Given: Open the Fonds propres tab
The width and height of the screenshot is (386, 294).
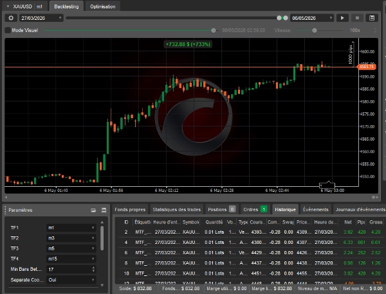Looking at the screenshot, I should (130, 209).
